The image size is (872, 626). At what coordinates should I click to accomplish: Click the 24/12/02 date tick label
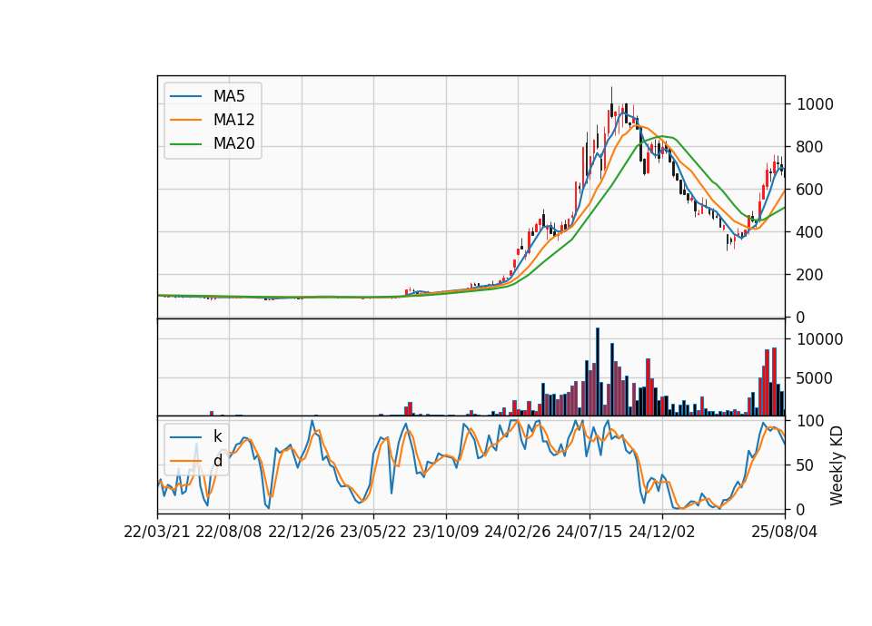(662, 532)
